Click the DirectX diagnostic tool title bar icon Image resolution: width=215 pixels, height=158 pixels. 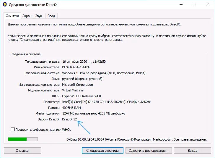tap(5, 4)
